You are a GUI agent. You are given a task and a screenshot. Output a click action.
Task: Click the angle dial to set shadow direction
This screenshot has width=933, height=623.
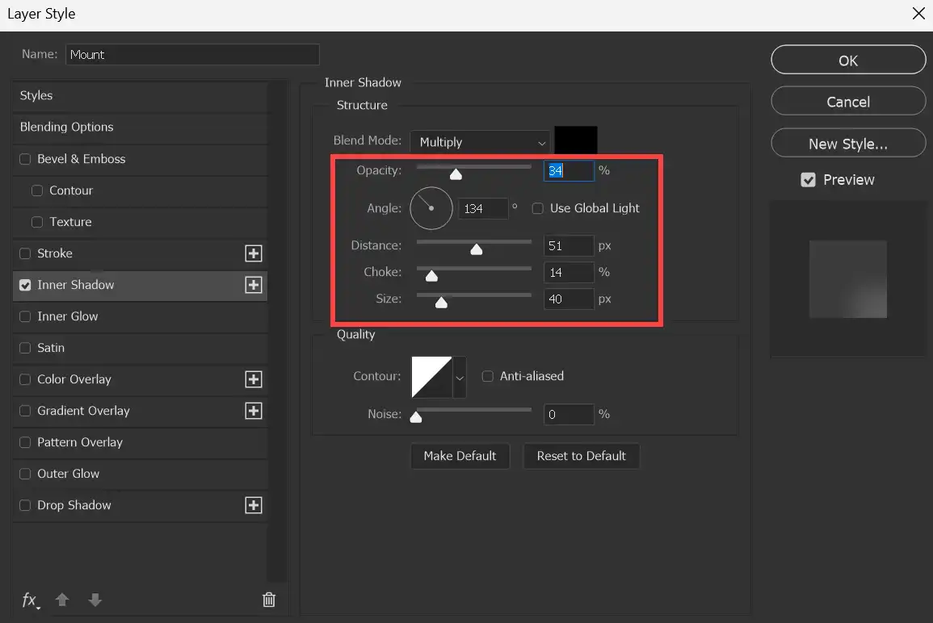(x=431, y=207)
